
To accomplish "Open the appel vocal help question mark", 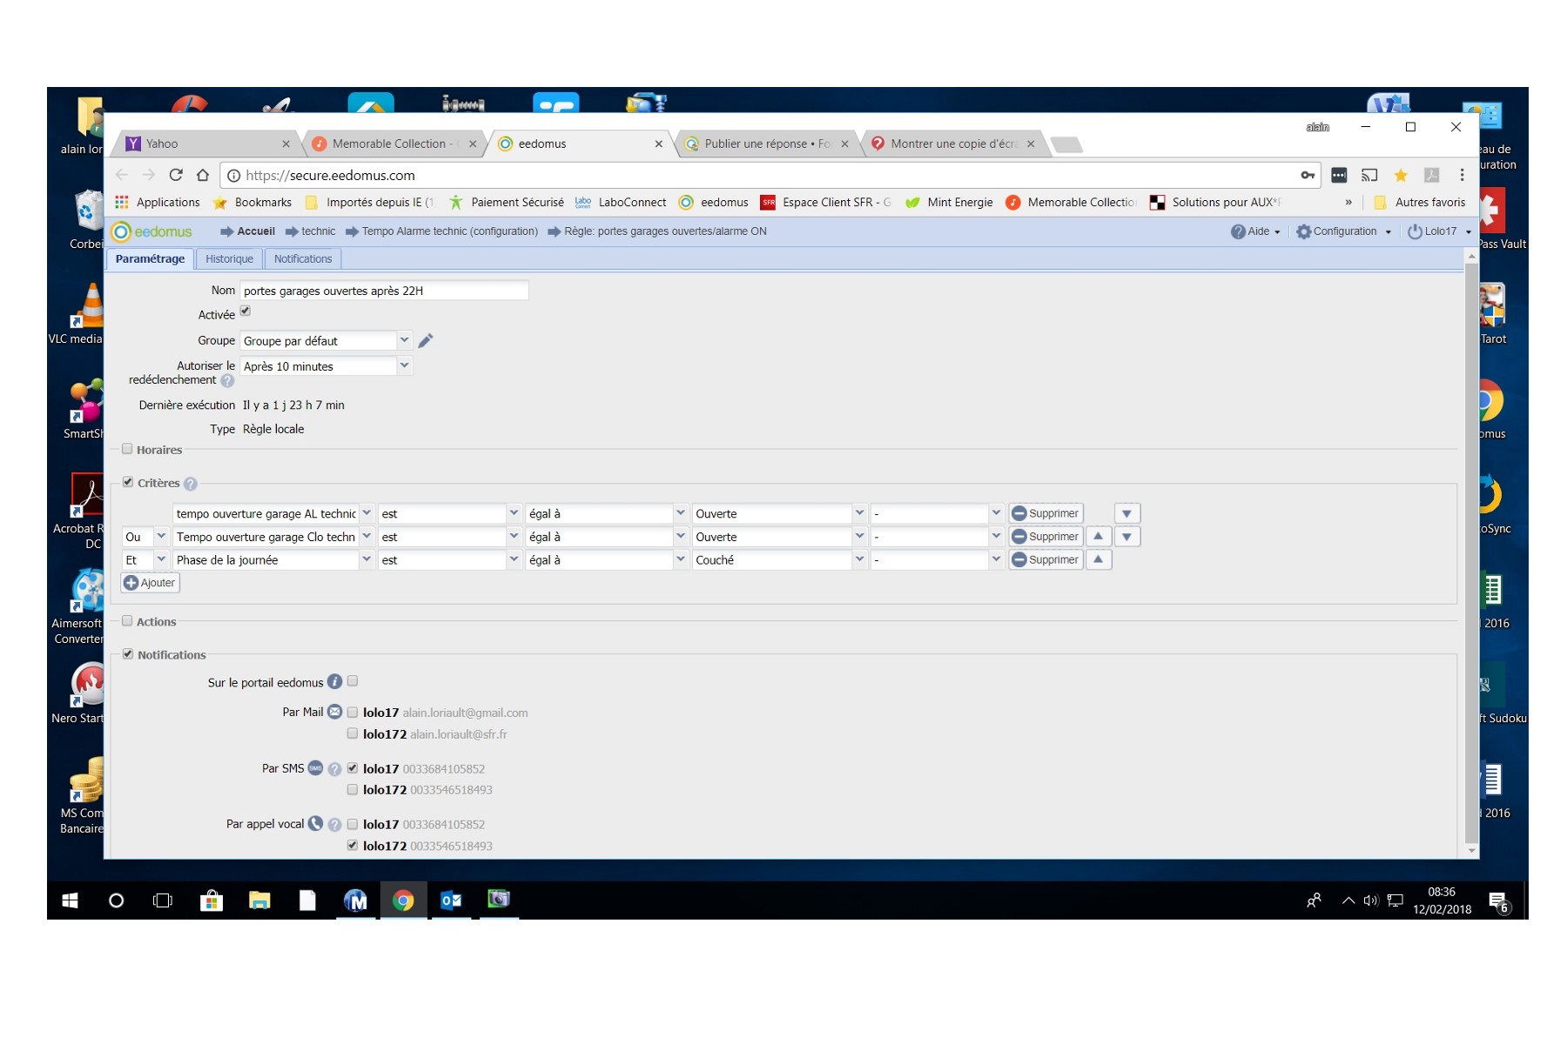I will 334,825.
